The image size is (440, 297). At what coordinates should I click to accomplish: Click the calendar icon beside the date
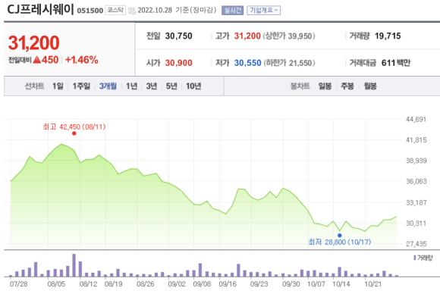[x=131, y=11]
